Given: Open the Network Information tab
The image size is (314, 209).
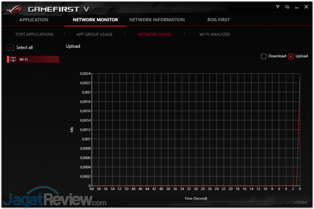Looking at the screenshot, I should [157, 20].
